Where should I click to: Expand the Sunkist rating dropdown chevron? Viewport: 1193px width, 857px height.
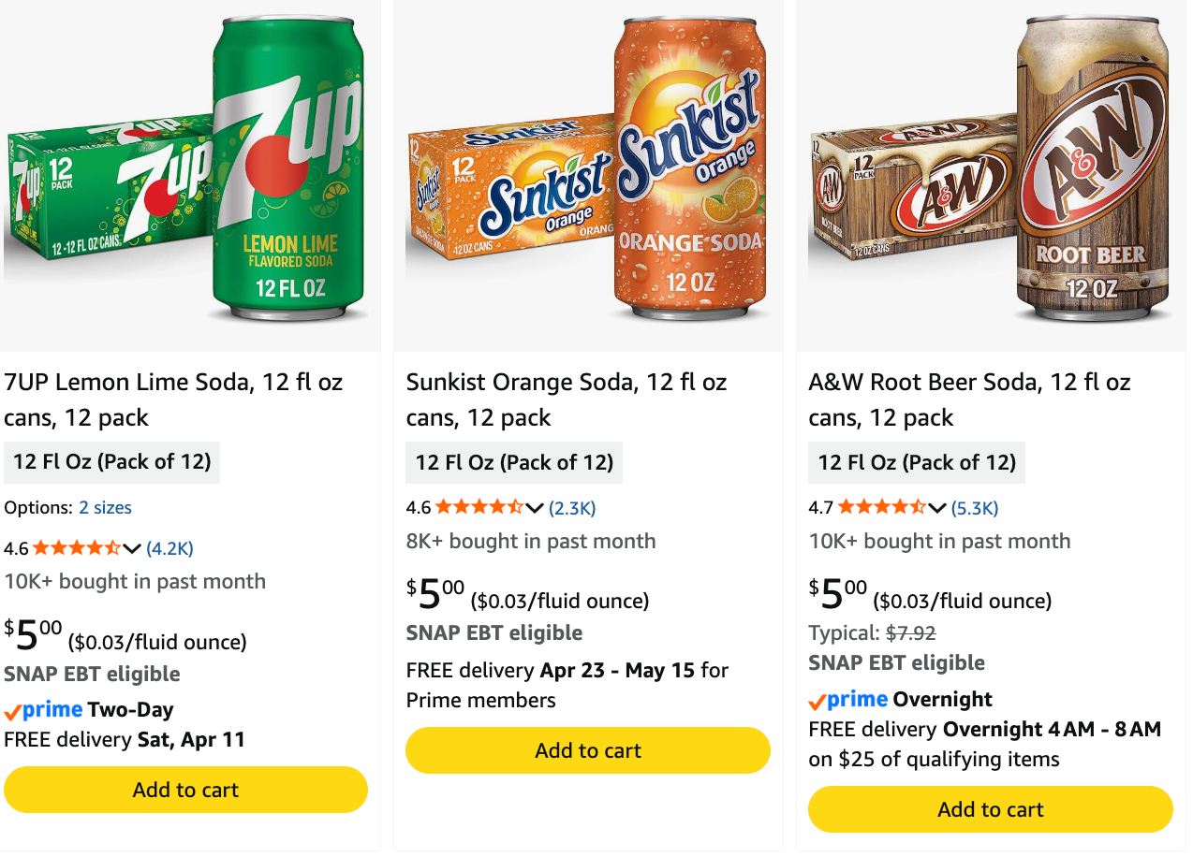click(x=535, y=508)
